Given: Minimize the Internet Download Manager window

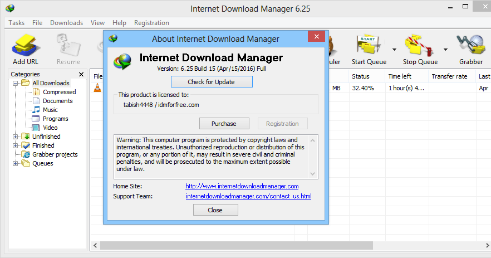Looking at the screenshot, I should coord(450,8).
